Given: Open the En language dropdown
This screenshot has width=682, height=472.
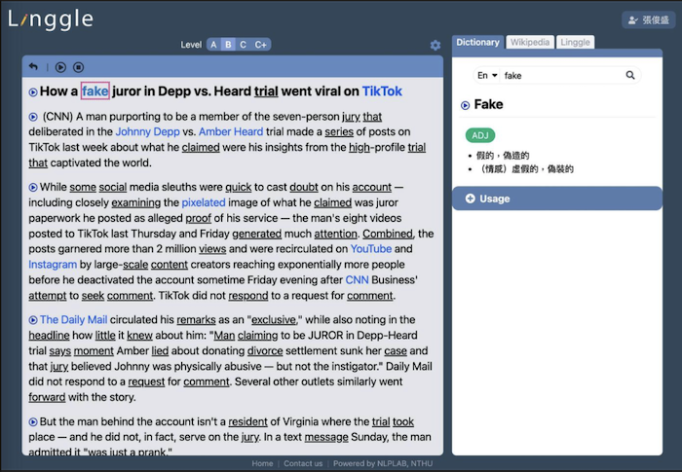Looking at the screenshot, I should (486, 75).
